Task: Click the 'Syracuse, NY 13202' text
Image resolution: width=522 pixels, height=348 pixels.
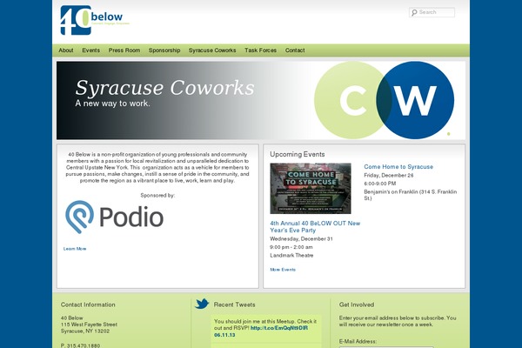Action: (85, 331)
